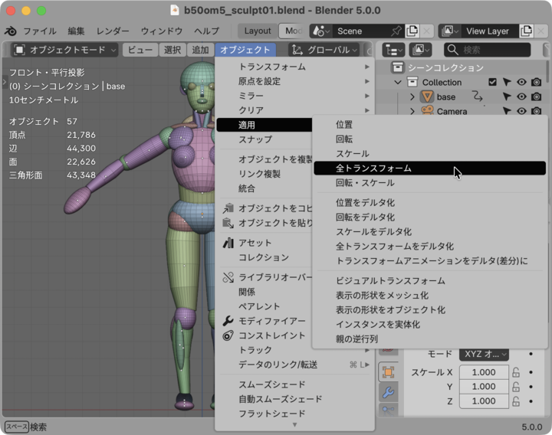The image size is (552, 435).
Task: Select 全トランスフォーム in apply submenu
Action: pos(429,168)
